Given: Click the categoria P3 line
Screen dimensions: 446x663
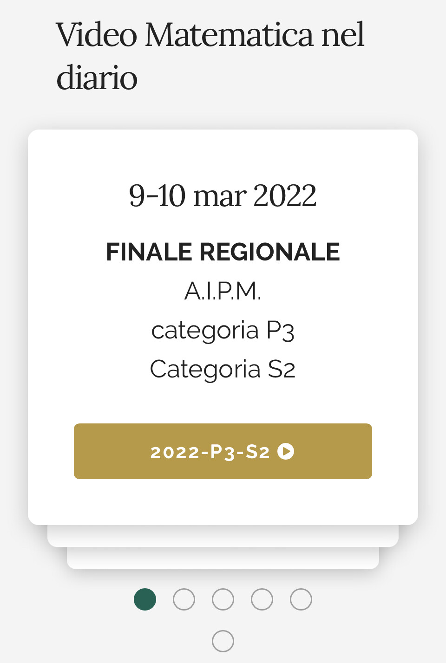Looking at the screenshot, I should 223,331.
